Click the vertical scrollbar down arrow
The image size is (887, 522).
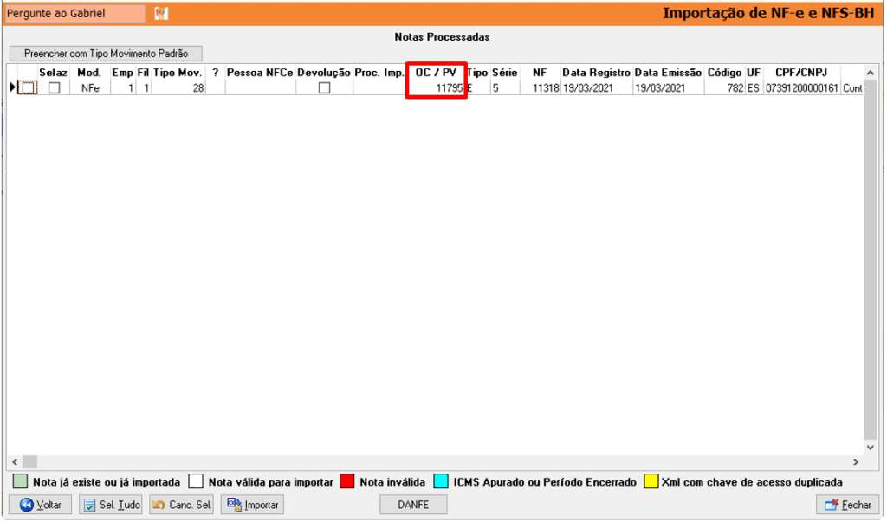[871, 448]
